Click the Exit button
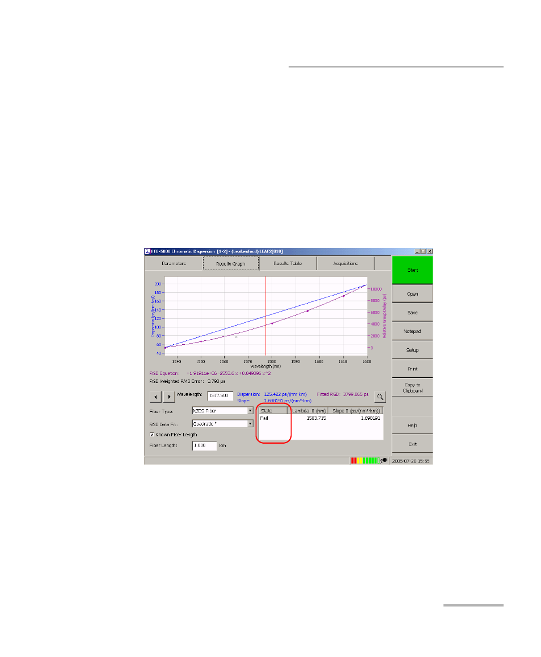The height and width of the screenshot is (657, 541). pyautogui.click(x=412, y=444)
